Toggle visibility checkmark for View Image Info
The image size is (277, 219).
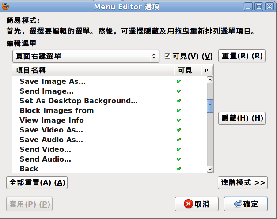click(x=178, y=120)
